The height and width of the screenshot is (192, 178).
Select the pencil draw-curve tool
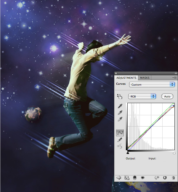tap(120, 140)
